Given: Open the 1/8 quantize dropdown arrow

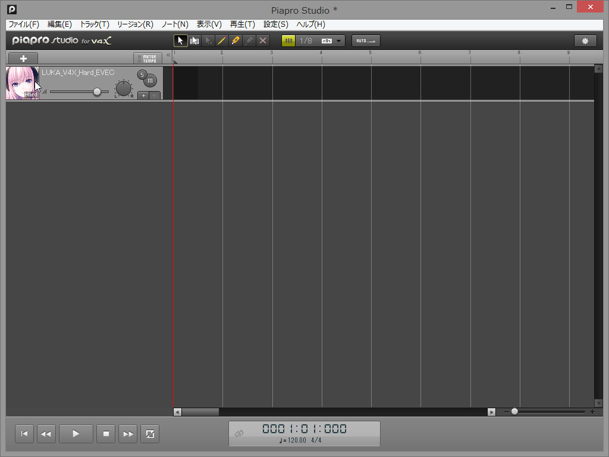Looking at the screenshot, I should click(338, 41).
